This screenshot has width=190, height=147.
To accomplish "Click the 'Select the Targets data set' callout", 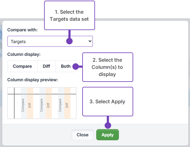I will pyautogui.click(x=69, y=16).
